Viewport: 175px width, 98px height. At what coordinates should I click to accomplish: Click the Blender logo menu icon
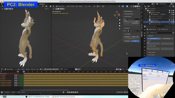point(2,4)
